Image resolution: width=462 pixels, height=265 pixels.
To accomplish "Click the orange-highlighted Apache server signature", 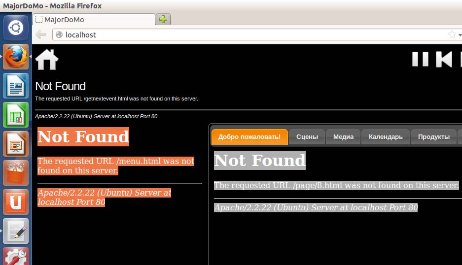I will [x=105, y=198].
